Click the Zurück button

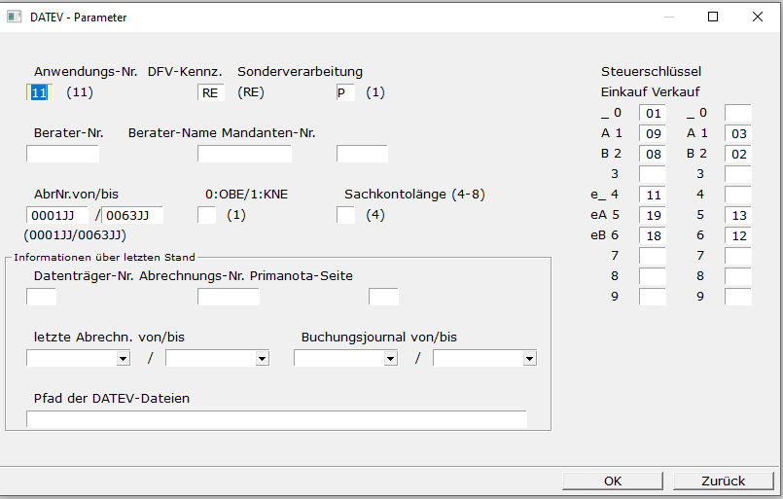pos(723,481)
